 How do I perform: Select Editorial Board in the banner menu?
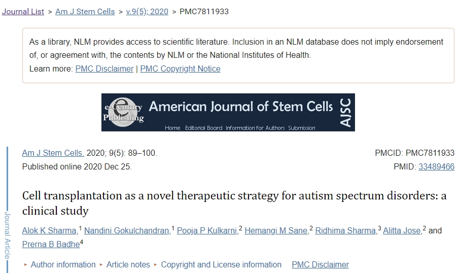coord(203,128)
